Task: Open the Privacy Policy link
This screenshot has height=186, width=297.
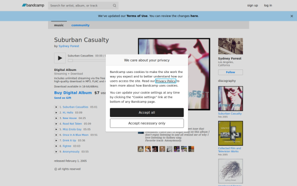Action: [166, 81]
